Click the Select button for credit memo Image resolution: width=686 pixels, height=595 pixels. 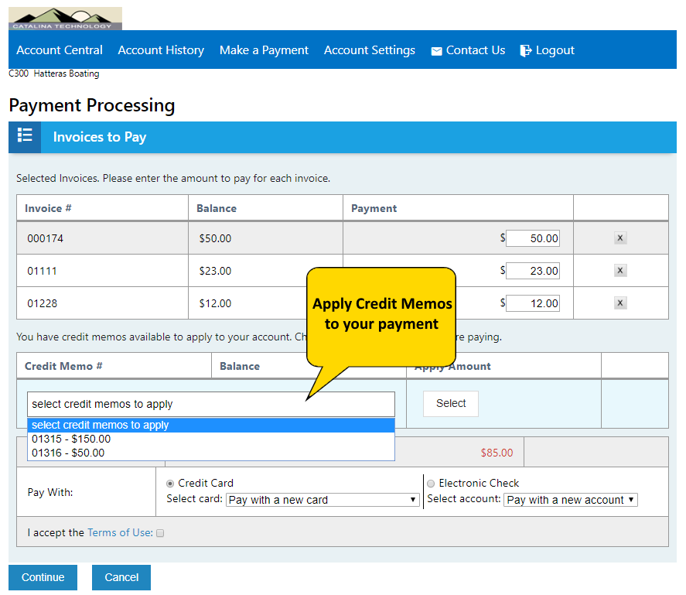click(451, 403)
